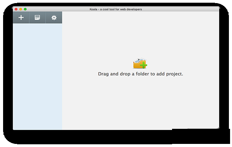Open the compile log panel icon

coord(37,17)
